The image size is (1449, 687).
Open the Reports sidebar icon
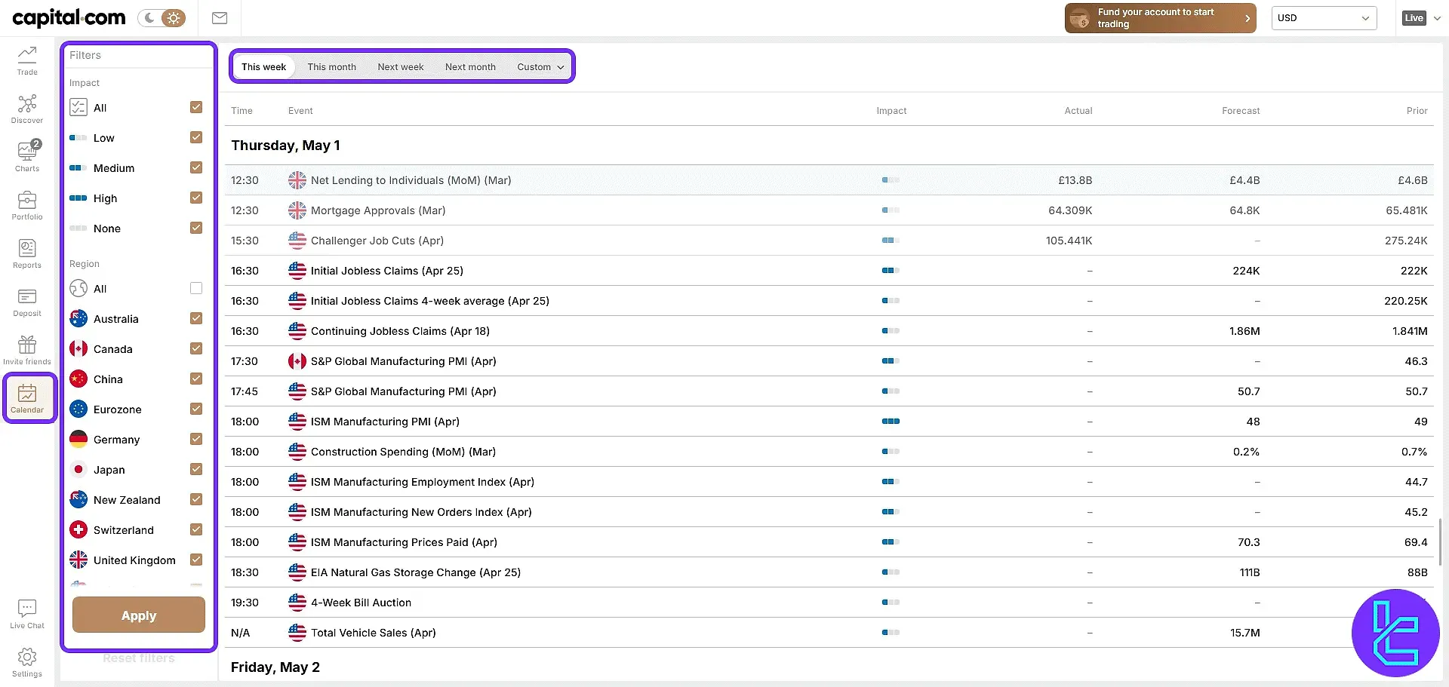27,253
